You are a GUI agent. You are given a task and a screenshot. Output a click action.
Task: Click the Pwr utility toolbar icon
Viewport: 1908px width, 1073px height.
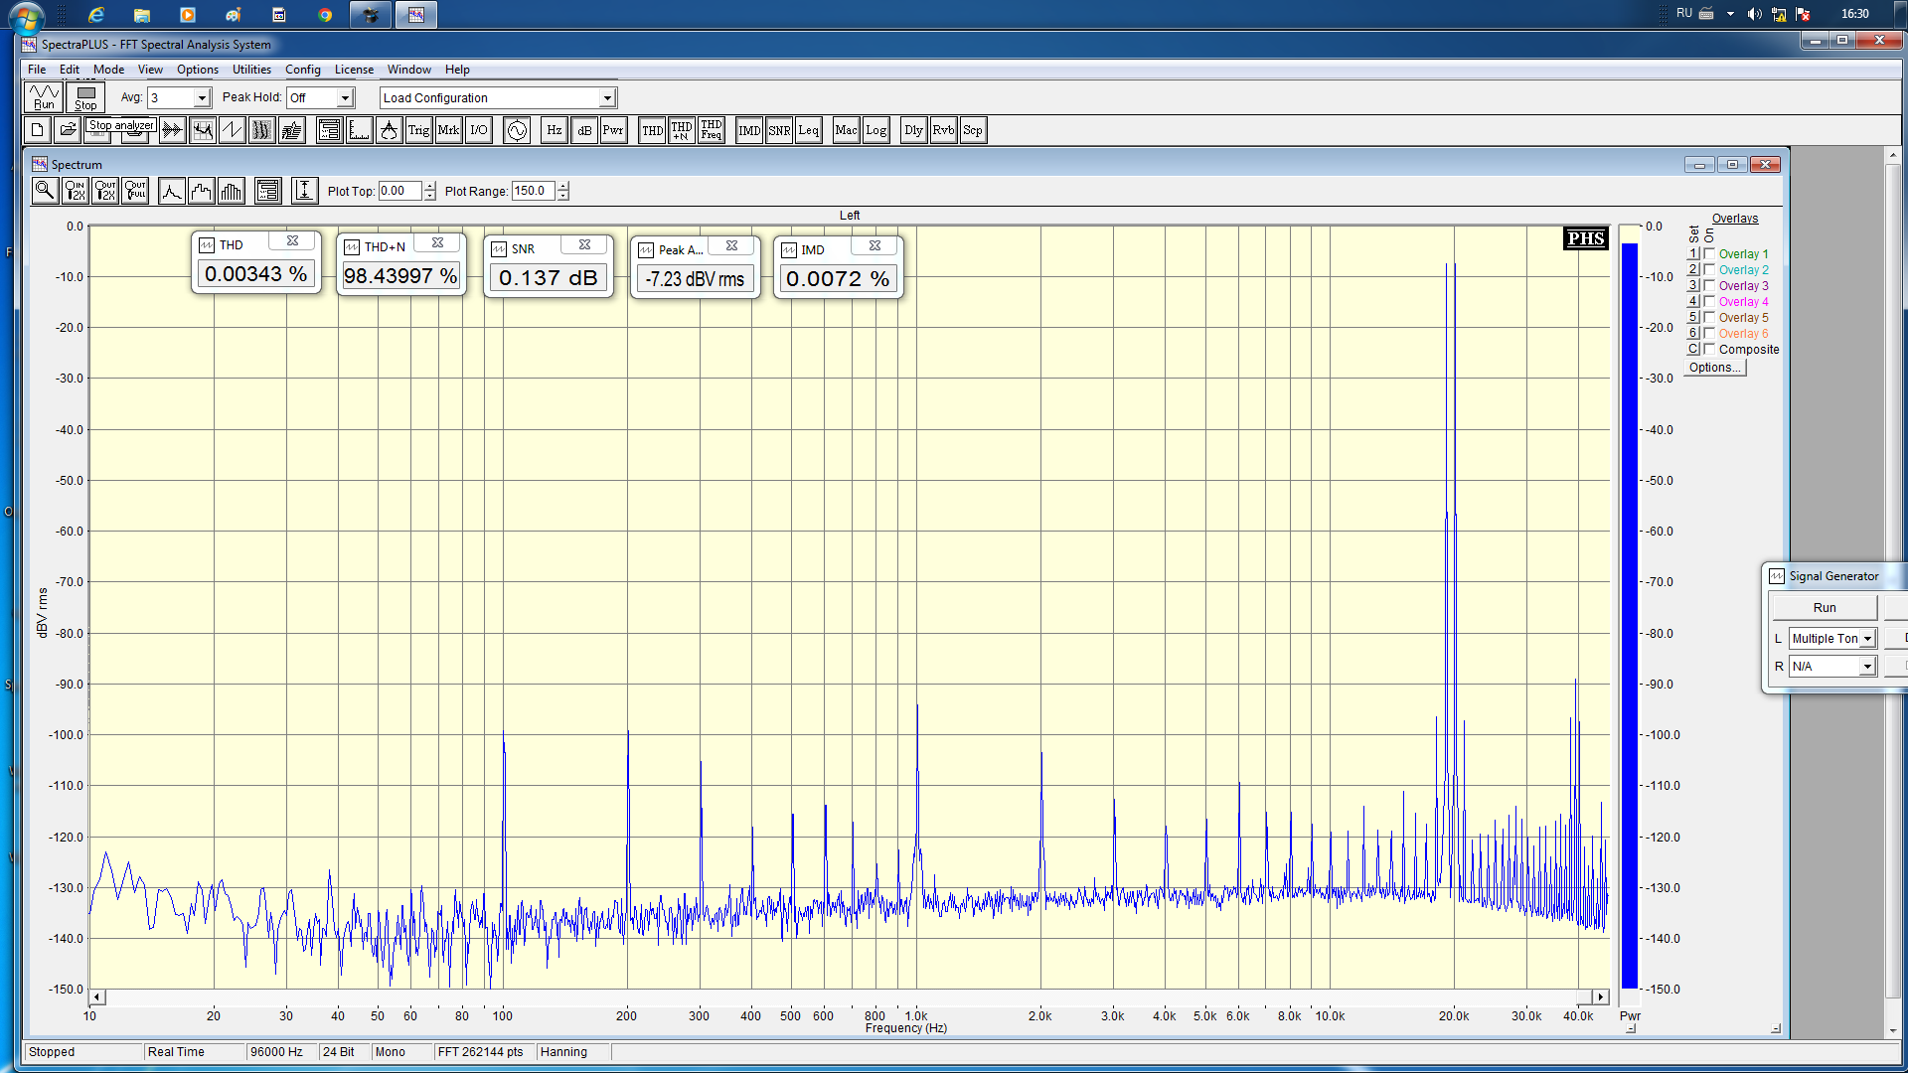[x=614, y=130]
